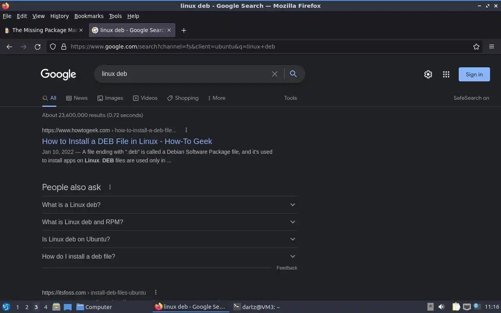The width and height of the screenshot is (501, 313).
Task: Open the Google apps grid
Action: click(x=446, y=74)
